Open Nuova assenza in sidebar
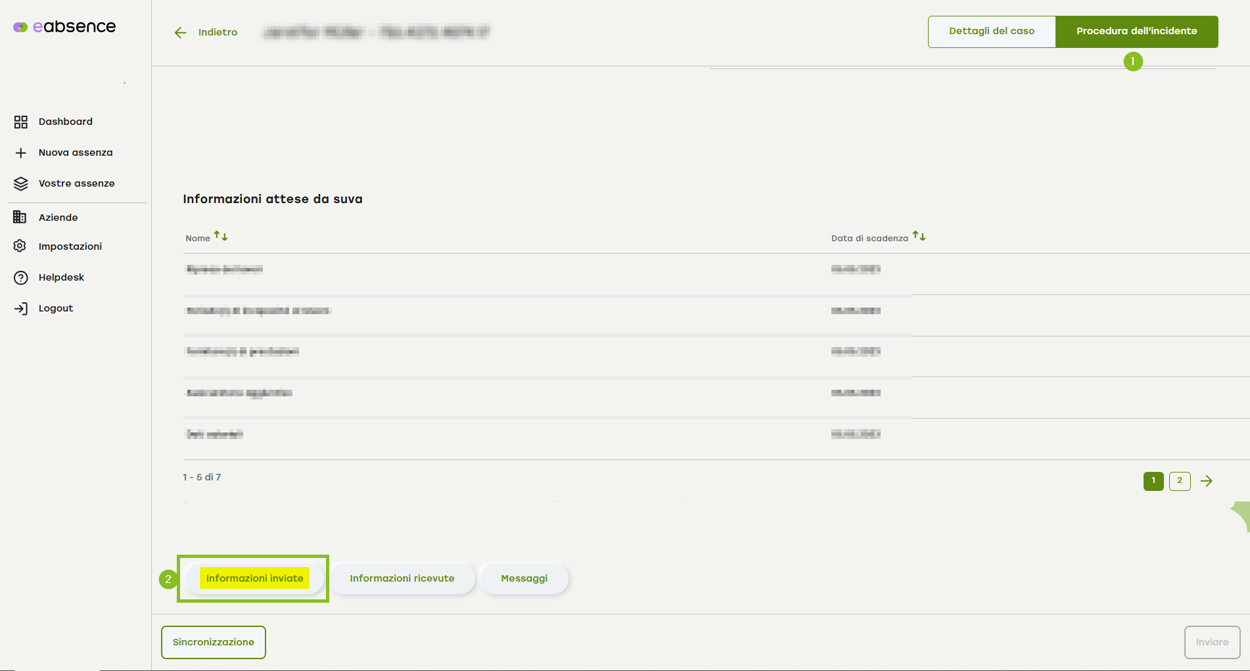The height and width of the screenshot is (671, 1250). click(76, 152)
